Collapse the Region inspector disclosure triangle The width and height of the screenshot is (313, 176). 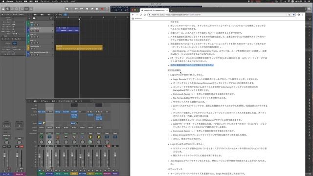[x=2, y=15]
